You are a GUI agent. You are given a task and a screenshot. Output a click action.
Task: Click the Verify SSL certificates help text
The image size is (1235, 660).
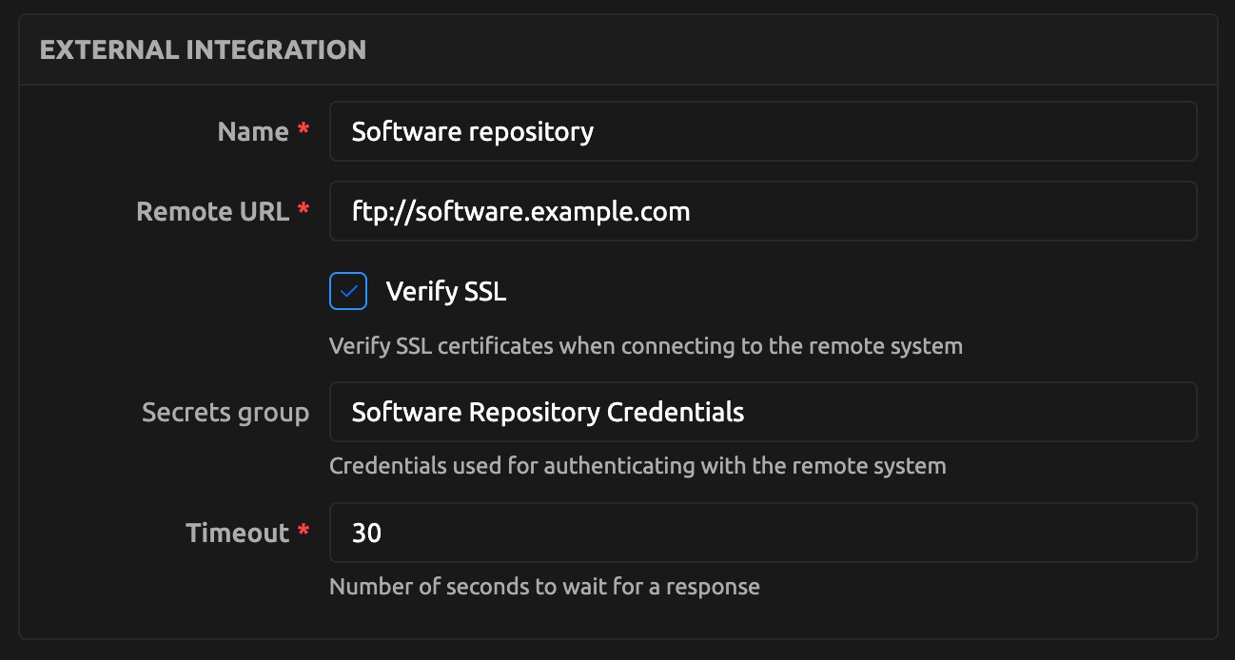click(x=645, y=345)
